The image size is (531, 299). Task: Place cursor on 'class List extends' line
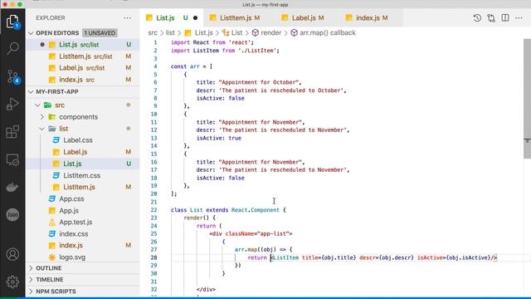[228, 210]
